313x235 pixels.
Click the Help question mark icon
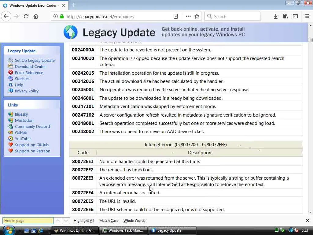pos(11,85)
